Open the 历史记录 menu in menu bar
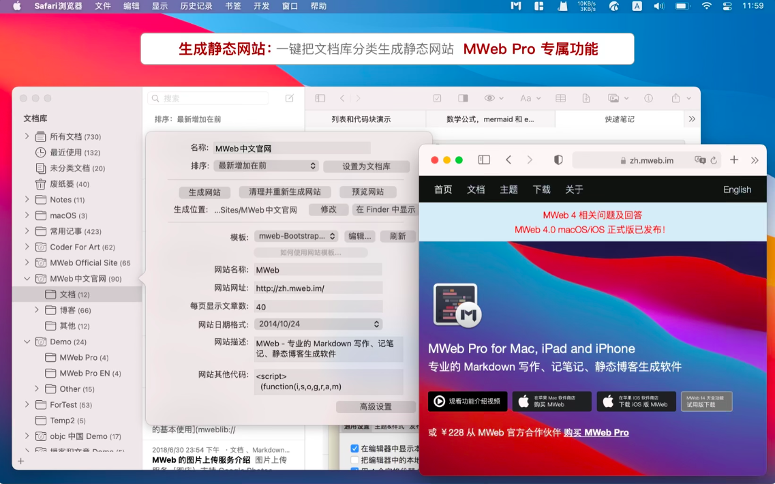The width and height of the screenshot is (775, 484). click(196, 6)
